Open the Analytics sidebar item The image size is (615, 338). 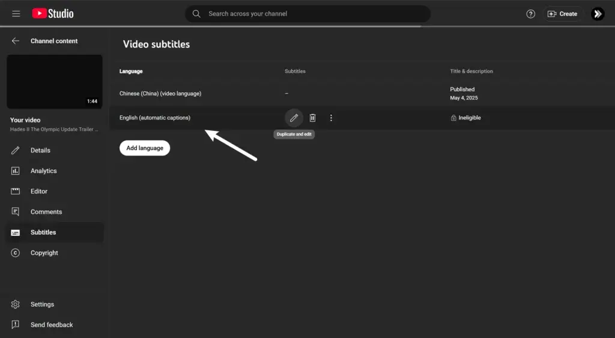(x=43, y=171)
